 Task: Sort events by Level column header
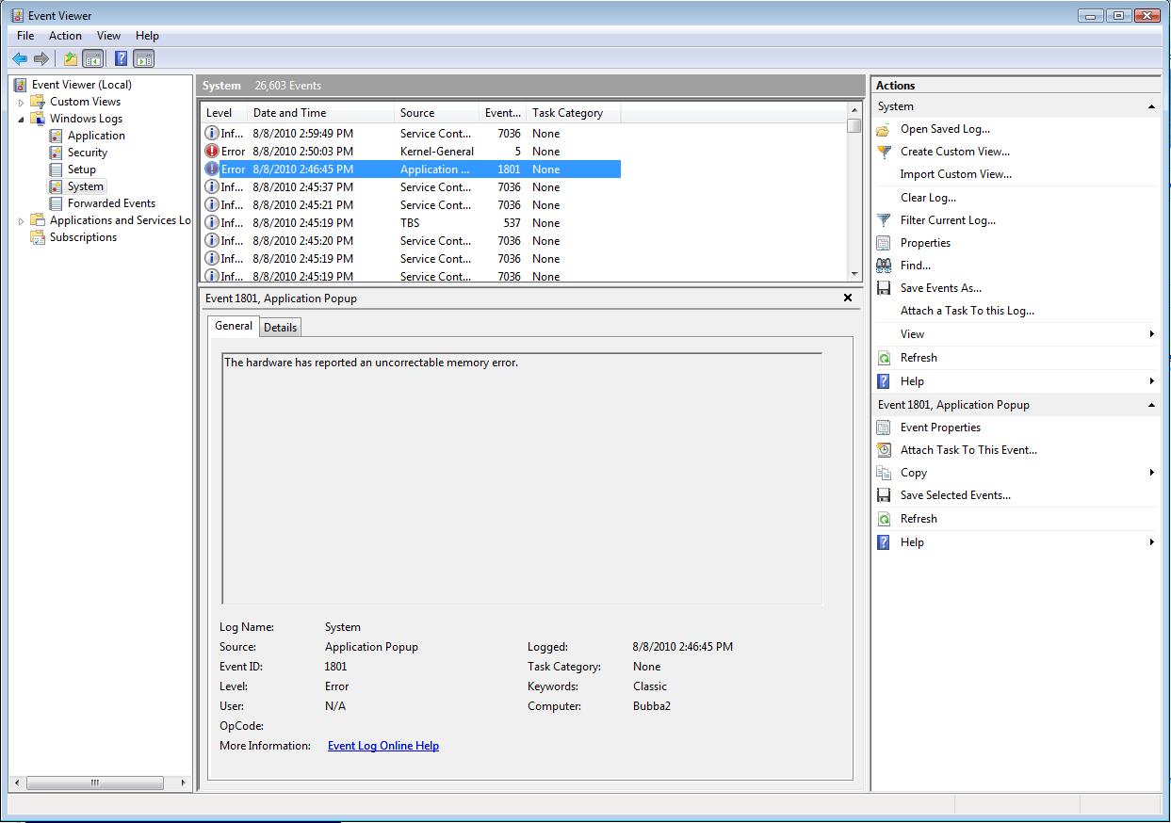(224, 113)
